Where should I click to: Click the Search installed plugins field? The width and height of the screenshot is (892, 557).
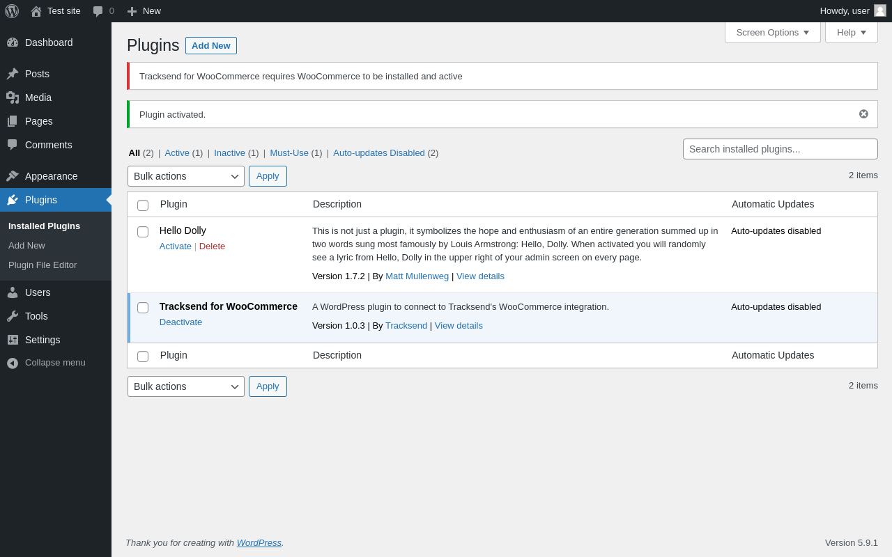click(x=780, y=149)
